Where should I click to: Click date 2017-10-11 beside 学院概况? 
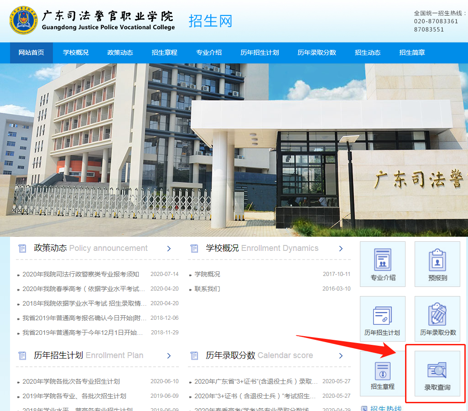336,274
